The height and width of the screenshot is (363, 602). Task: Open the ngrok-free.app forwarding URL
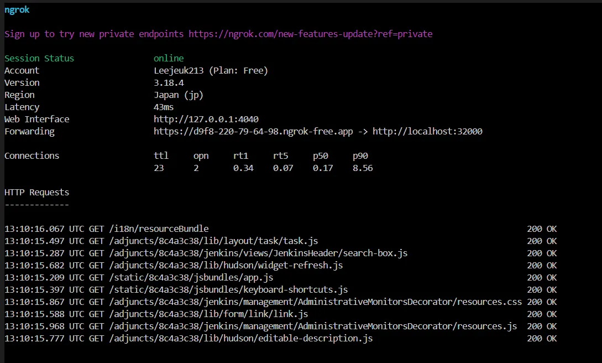click(253, 132)
